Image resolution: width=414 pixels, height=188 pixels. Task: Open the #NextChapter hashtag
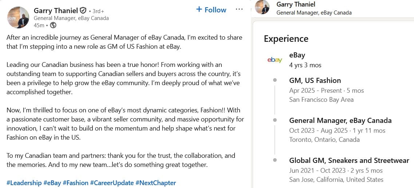(x=155, y=183)
